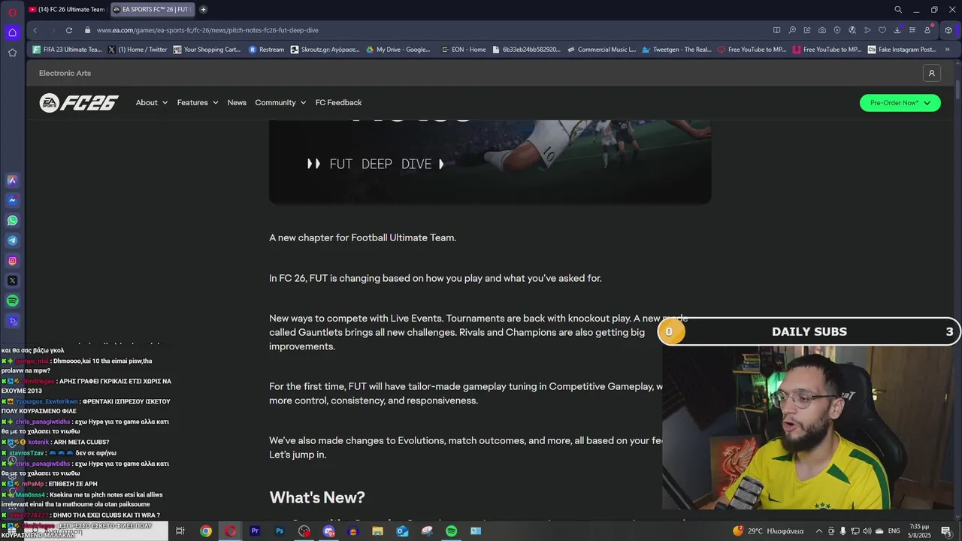Viewport: 962px width, 541px height.
Task: Open Easy Setup sliders icon
Action: coord(912,30)
